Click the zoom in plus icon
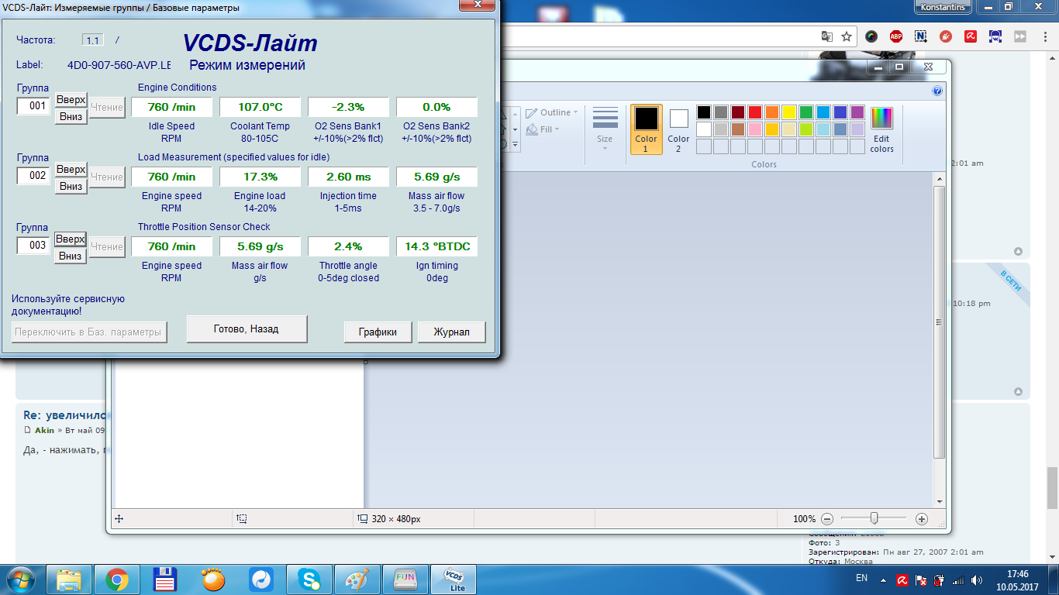This screenshot has width=1059, height=595. tap(922, 519)
